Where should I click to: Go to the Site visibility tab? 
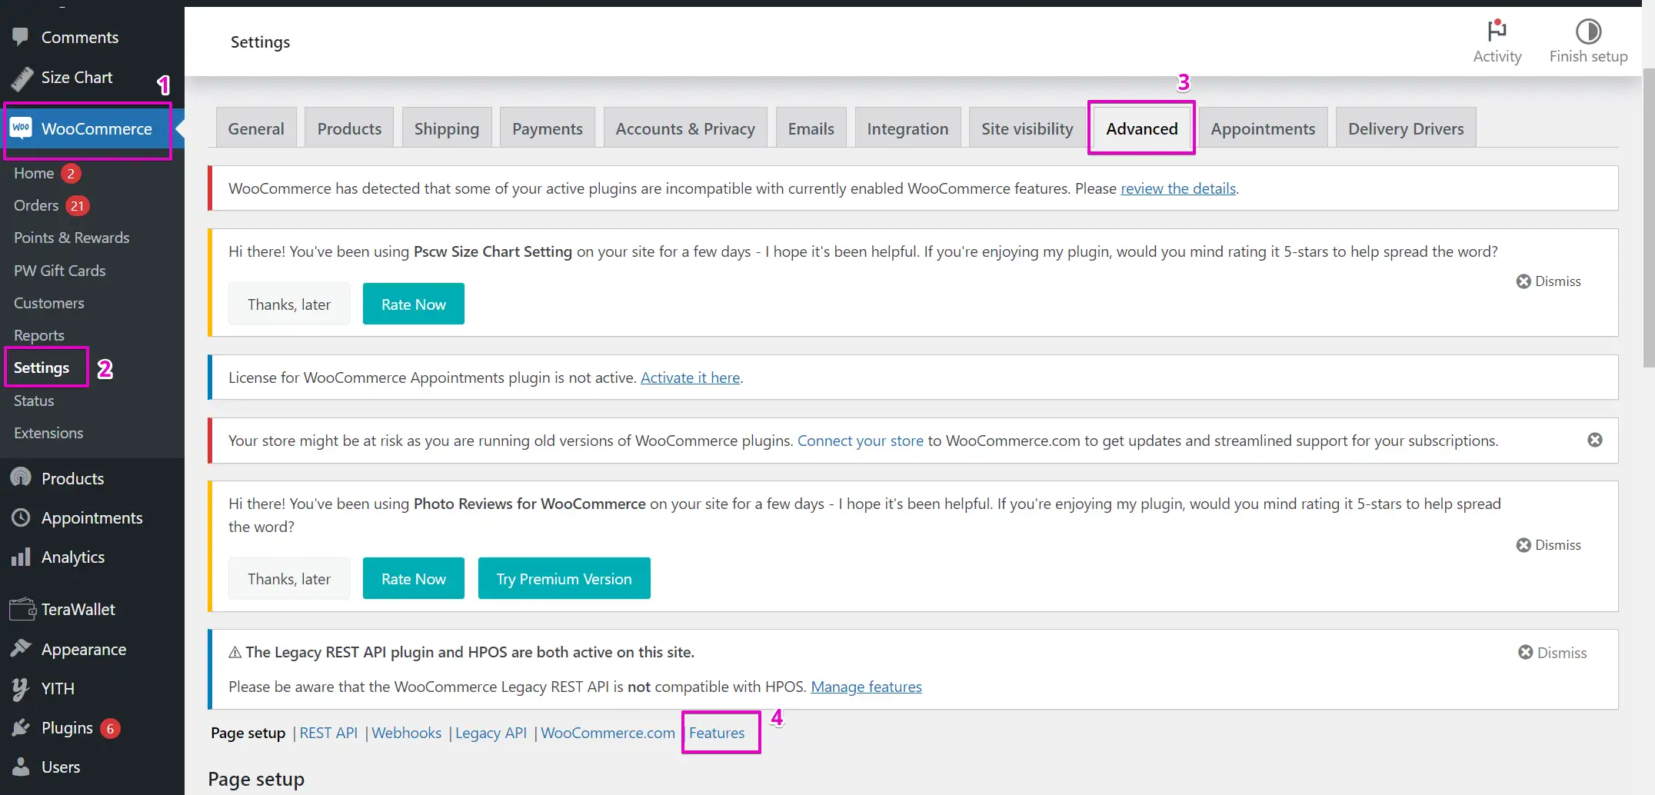[x=1027, y=128]
